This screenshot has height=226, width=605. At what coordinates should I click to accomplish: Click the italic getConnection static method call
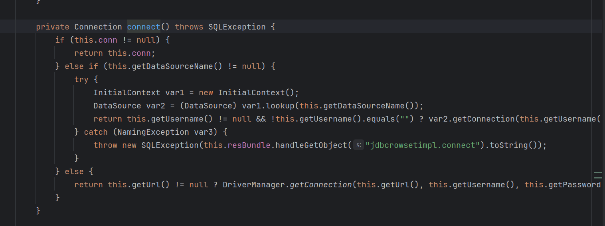320,185
